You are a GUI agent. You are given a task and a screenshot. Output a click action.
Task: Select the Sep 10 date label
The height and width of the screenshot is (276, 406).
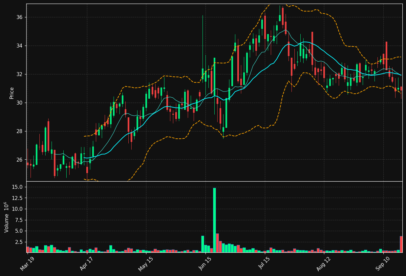coord(382,264)
